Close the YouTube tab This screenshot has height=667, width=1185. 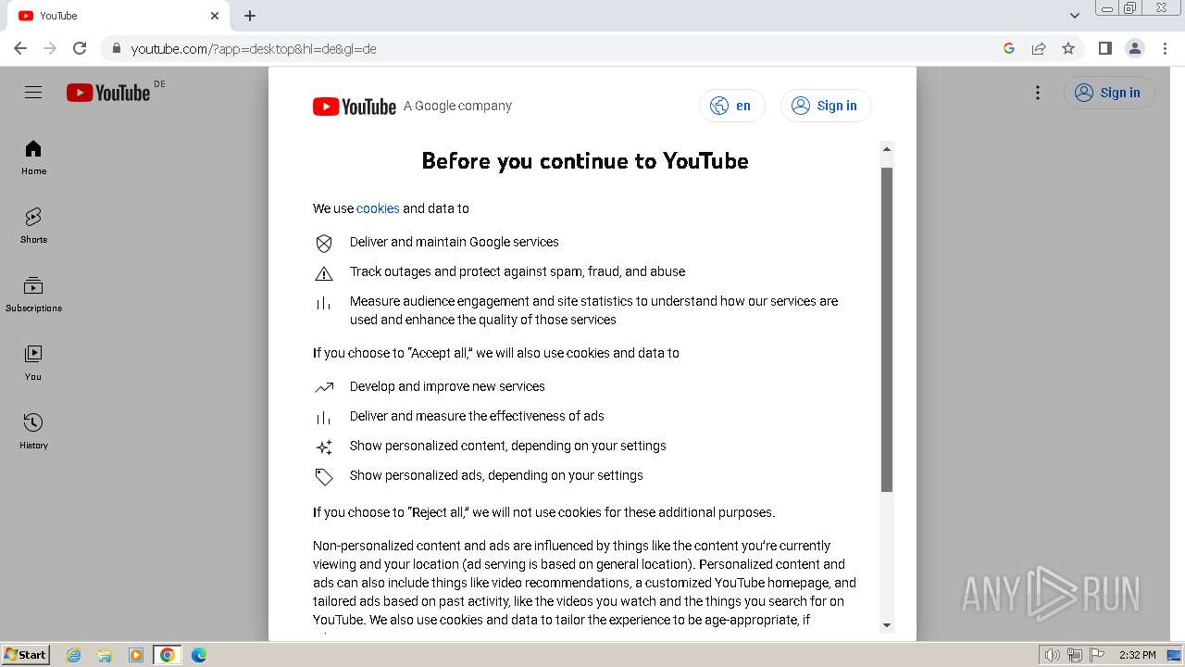pos(215,16)
